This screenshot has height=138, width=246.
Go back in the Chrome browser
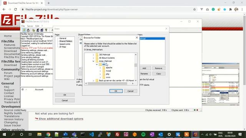click(x=4, y=9)
